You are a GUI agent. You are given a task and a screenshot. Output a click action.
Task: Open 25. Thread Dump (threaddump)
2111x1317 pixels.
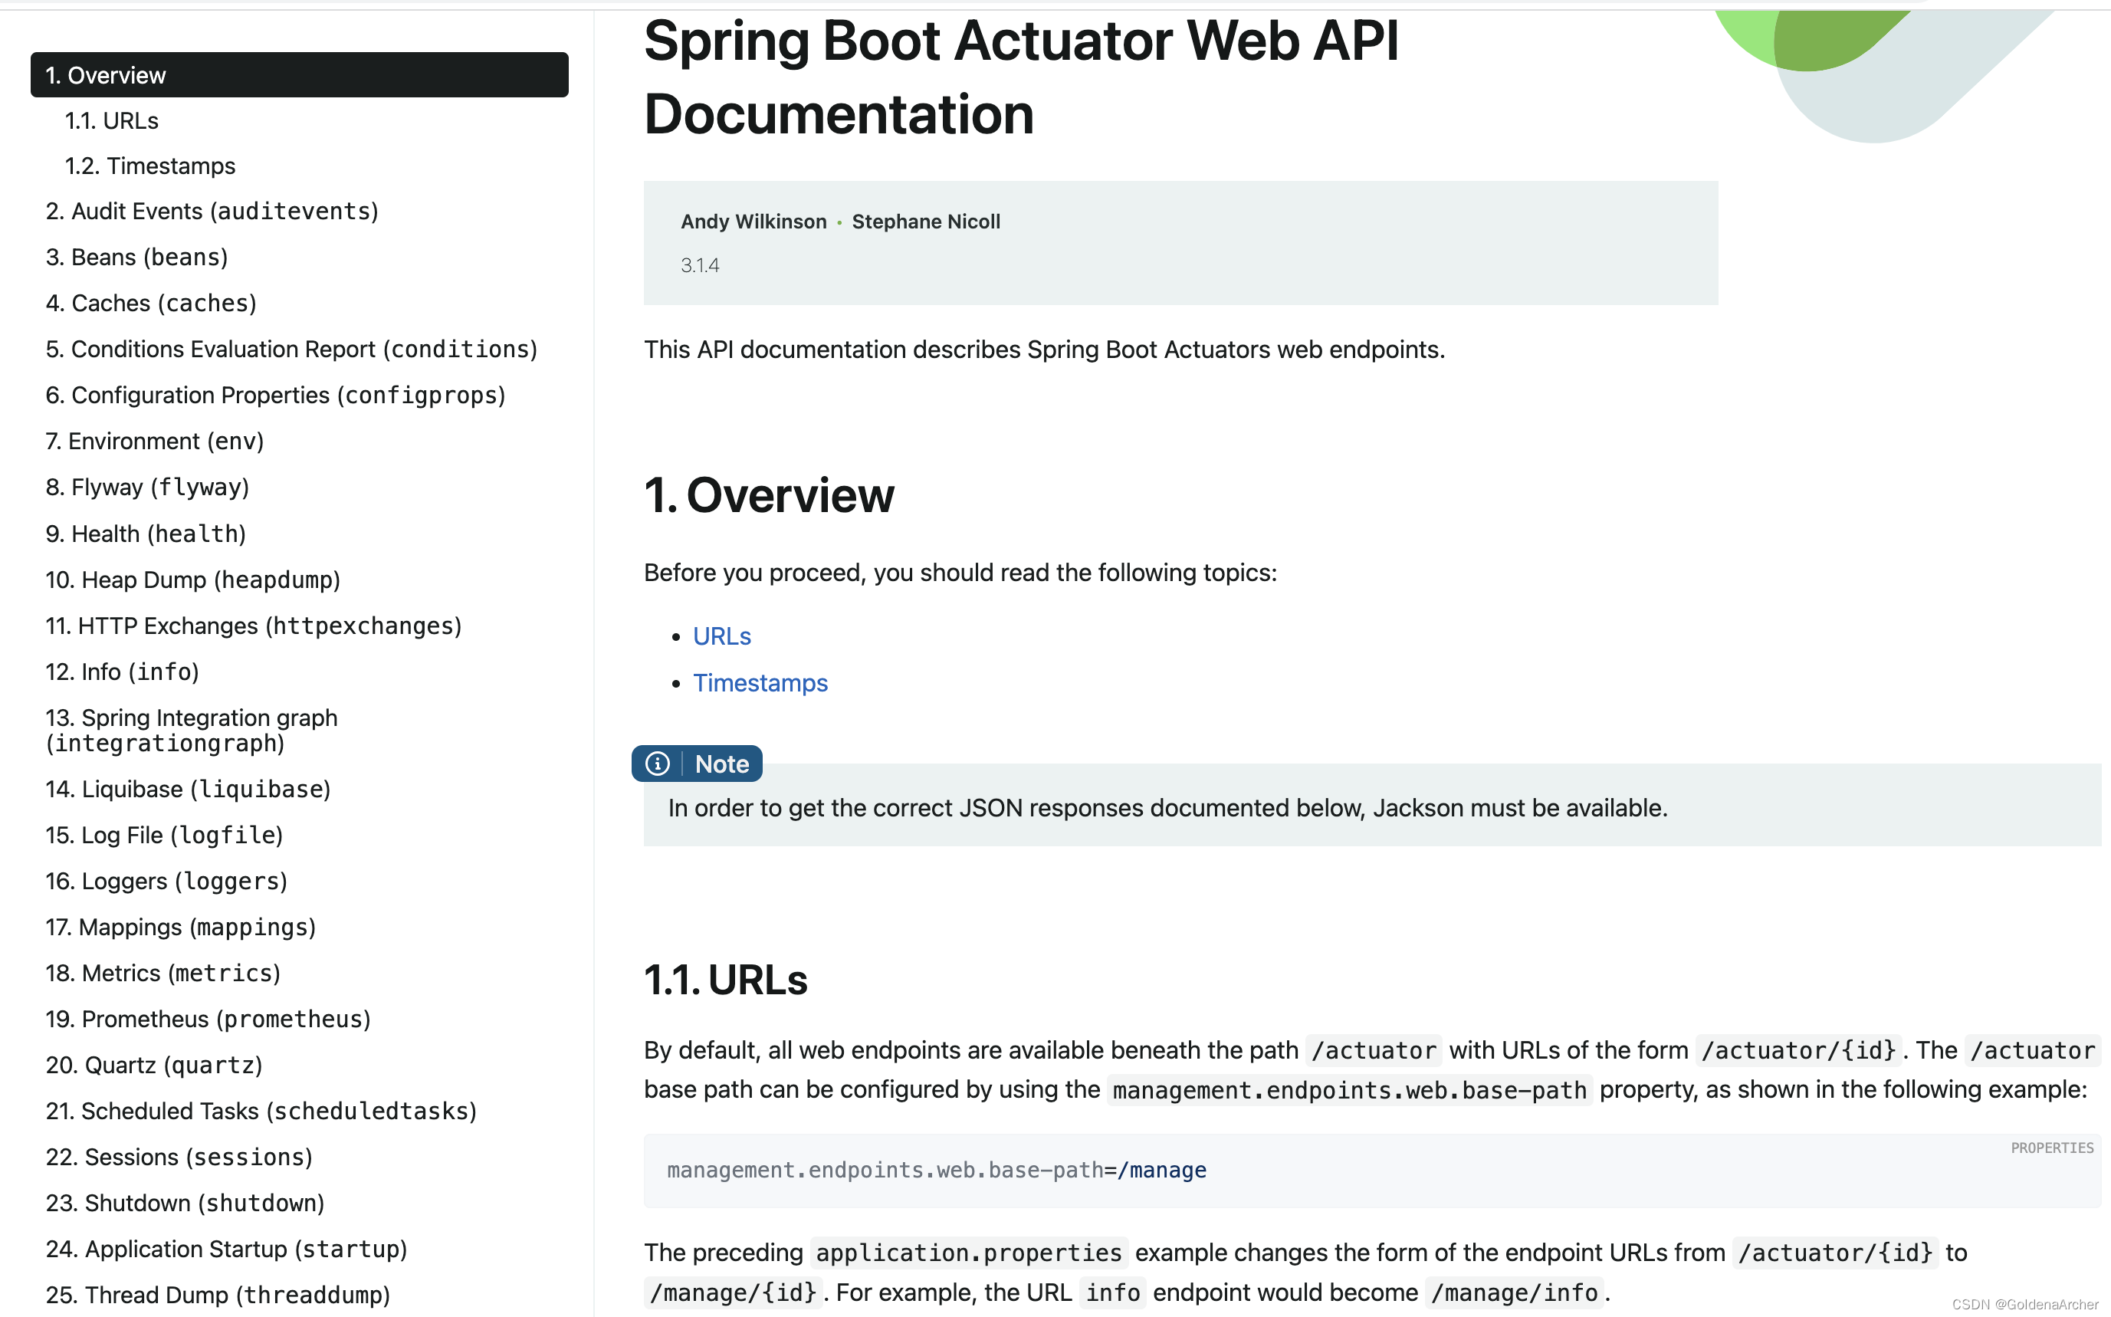218,1296
